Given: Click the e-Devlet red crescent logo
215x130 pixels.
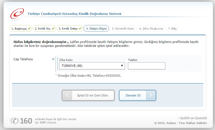Looking at the screenshot, I should click(x=17, y=13).
